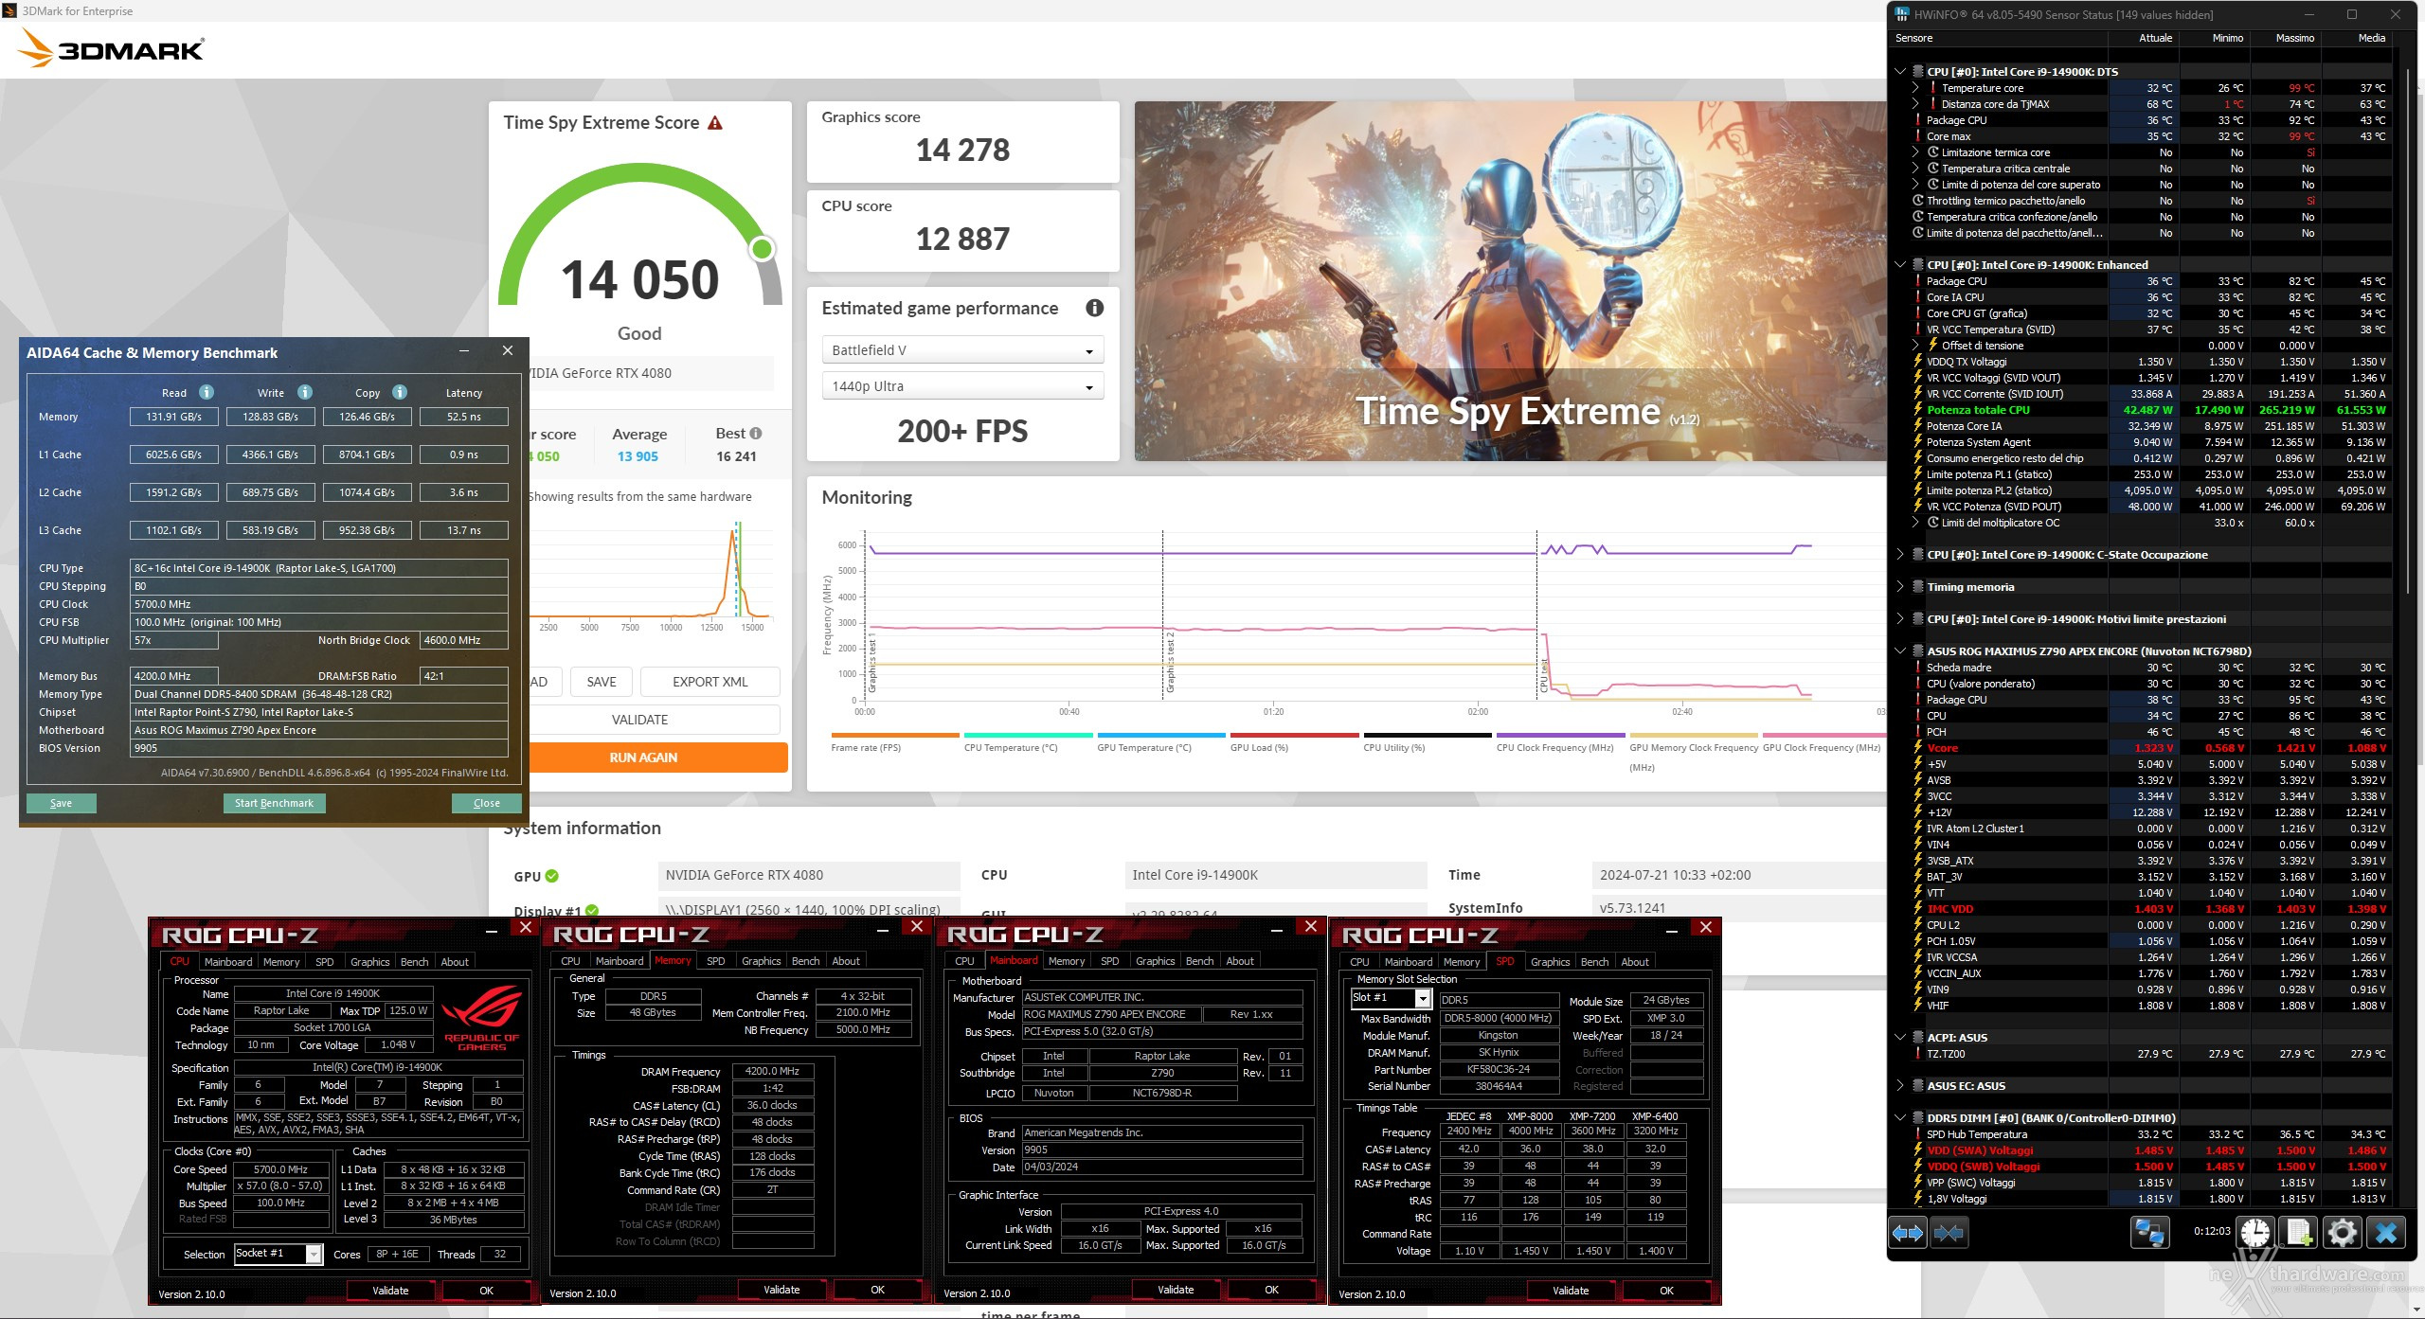Click green check icon next to Display #1
Image resolution: width=2425 pixels, height=1319 pixels.
(592, 911)
